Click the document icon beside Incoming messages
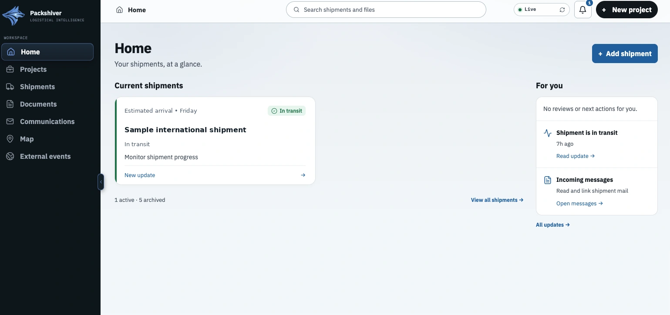Image resolution: width=670 pixels, height=315 pixels. tap(548, 180)
